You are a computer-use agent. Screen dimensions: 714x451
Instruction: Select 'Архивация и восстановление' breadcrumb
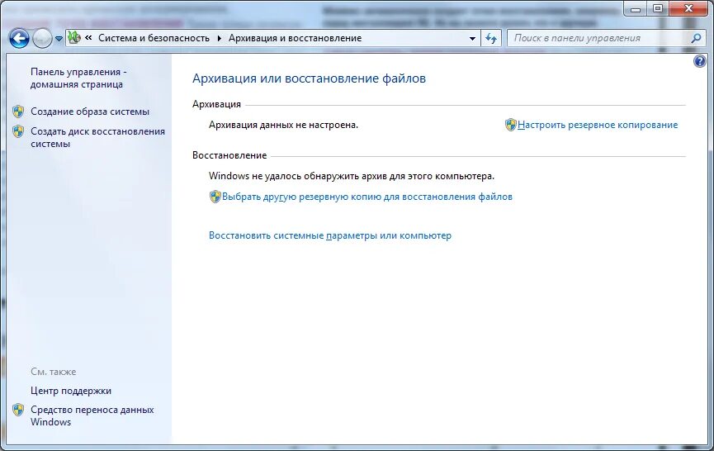(295, 38)
